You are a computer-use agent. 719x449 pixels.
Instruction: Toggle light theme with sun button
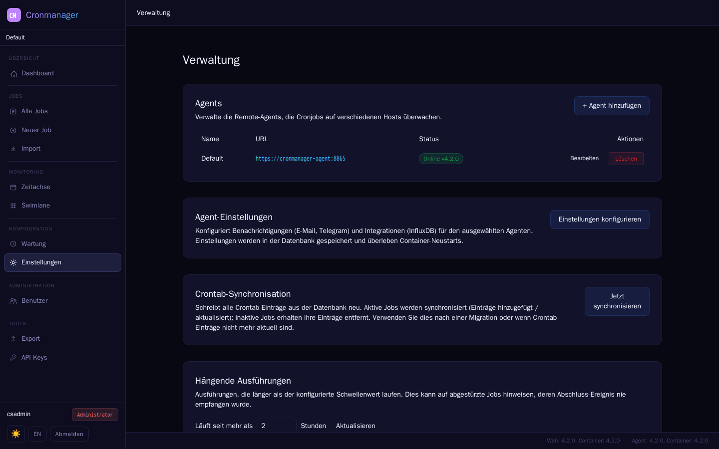16,434
